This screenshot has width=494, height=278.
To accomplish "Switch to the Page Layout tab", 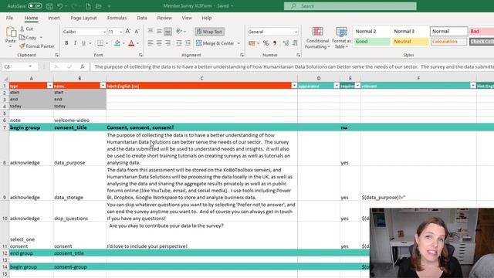I will tap(83, 18).
